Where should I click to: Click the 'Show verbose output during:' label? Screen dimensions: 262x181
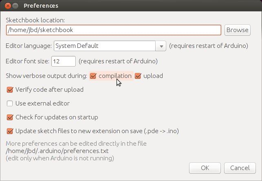click(x=46, y=76)
